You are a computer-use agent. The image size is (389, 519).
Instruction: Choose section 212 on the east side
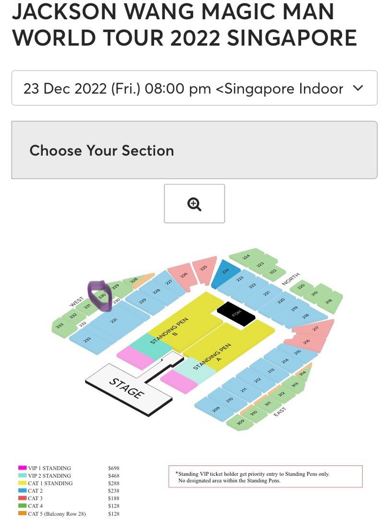(x=257, y=381)
